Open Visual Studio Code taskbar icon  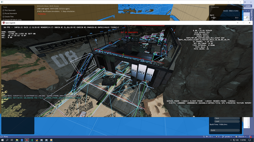click(32, 140)
